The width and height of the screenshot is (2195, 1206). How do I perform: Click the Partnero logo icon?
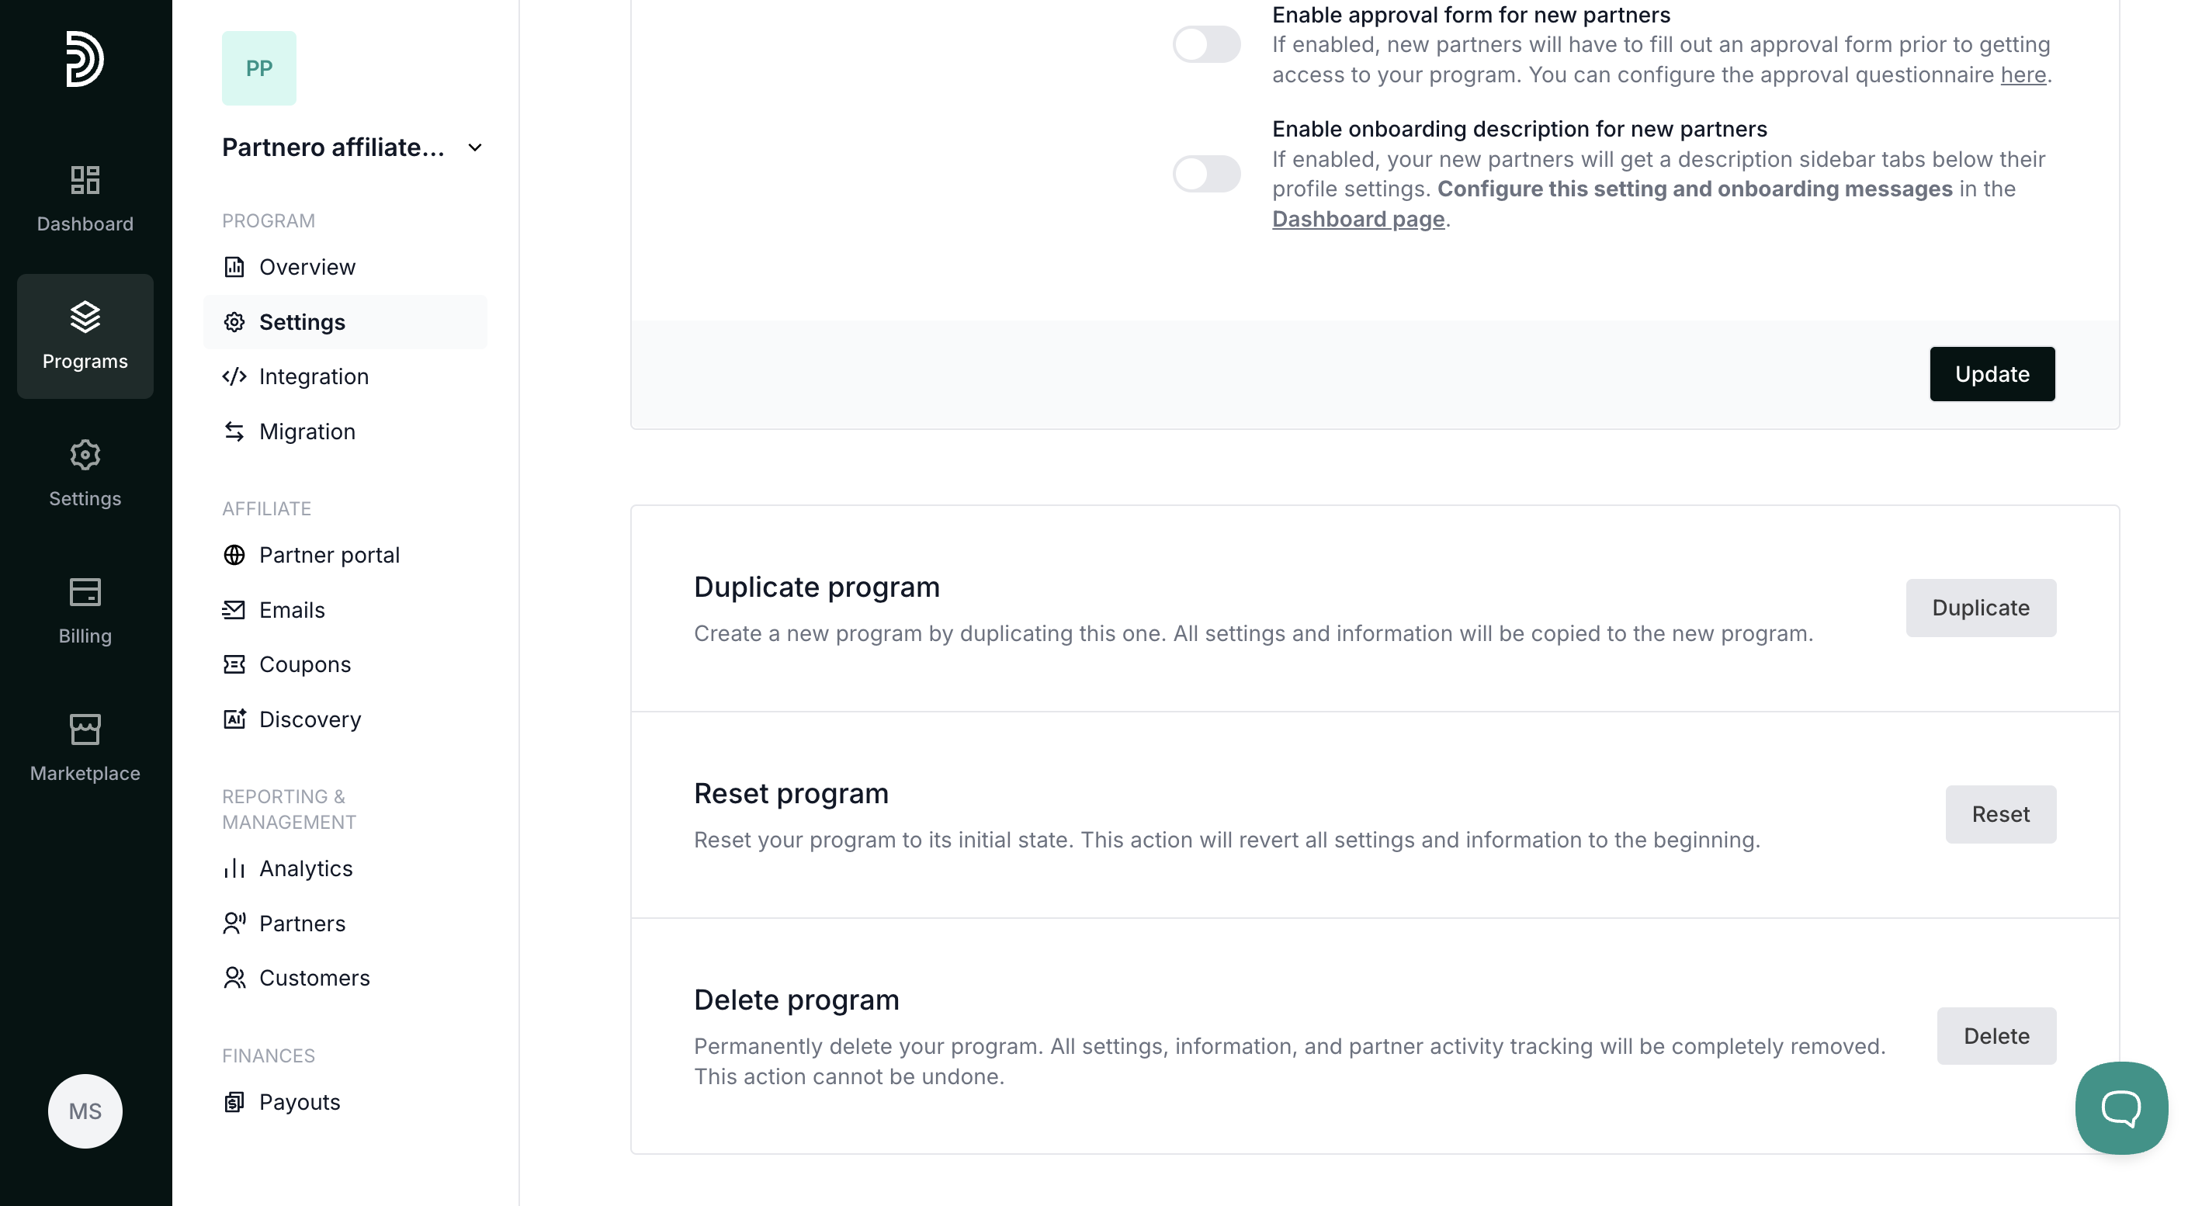(x=85, y=59)
